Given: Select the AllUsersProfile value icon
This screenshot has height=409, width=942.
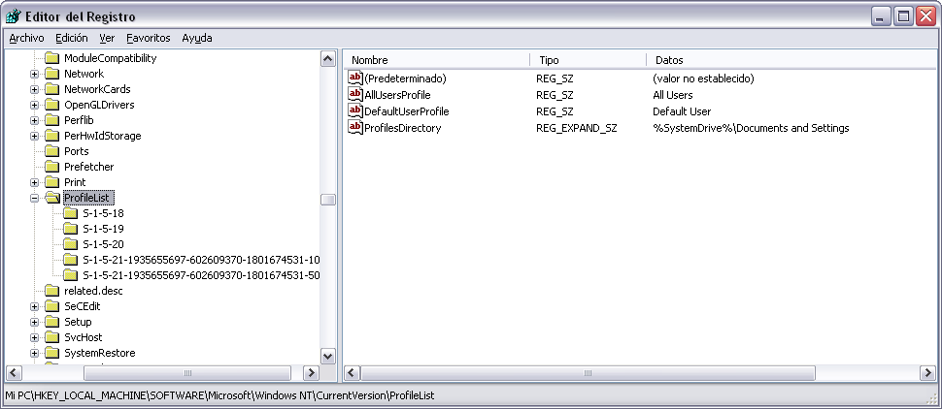Looking at the screenshot, I should (355, 95).
